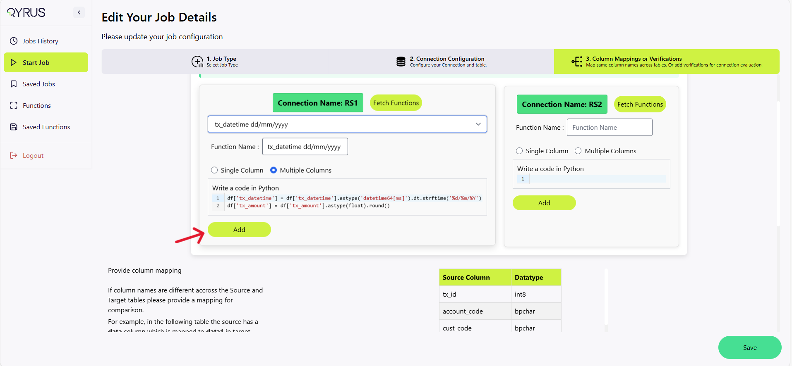Viewport: 792px width, 366px height.
Task: Click the Saved Functions disk icon
Action: 14,127
